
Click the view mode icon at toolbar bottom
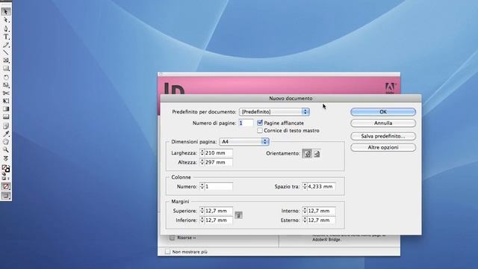(x=6, y=196)
